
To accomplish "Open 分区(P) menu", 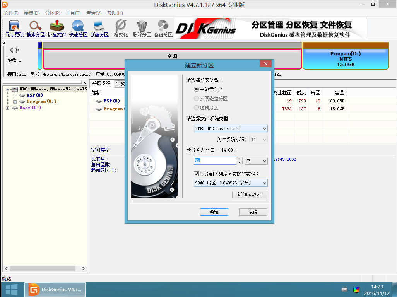I will (53, 13).
